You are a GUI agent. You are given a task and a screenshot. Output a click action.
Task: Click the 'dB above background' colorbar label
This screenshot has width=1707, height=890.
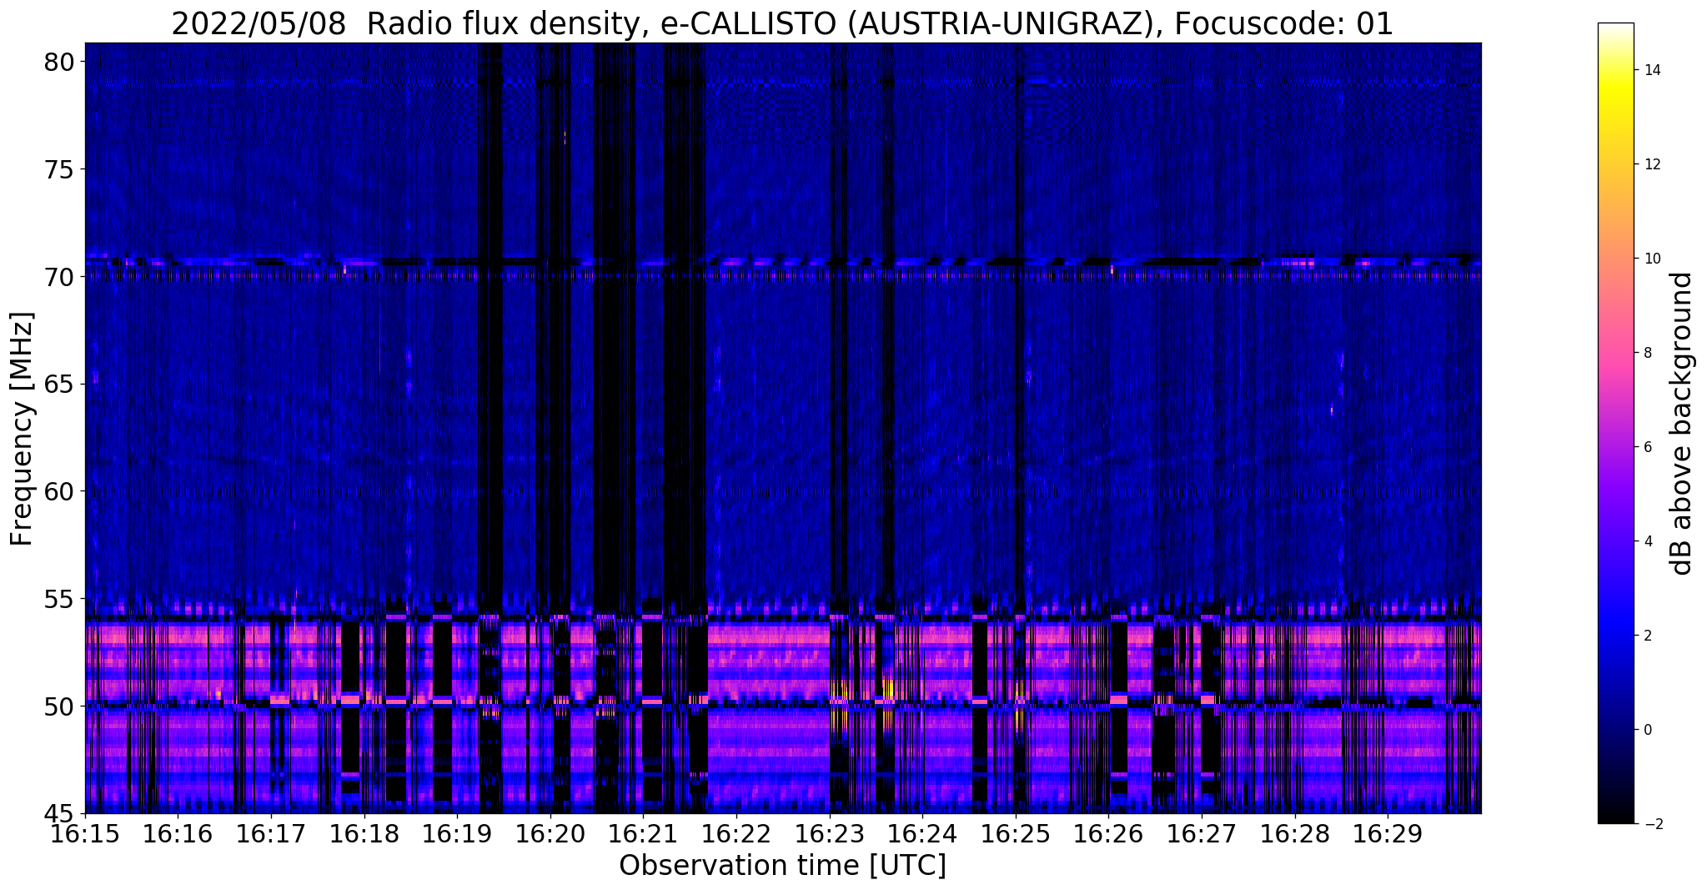(x=1682, y=424)
